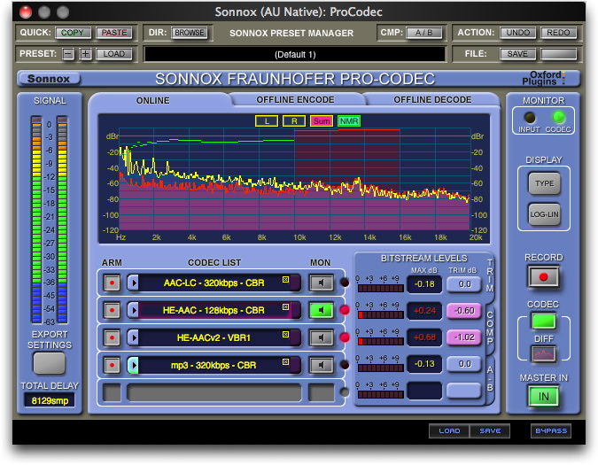Bypass the plugin with BYPASS
The width and height of the screenshot is (598, 465).
point(551,431)
